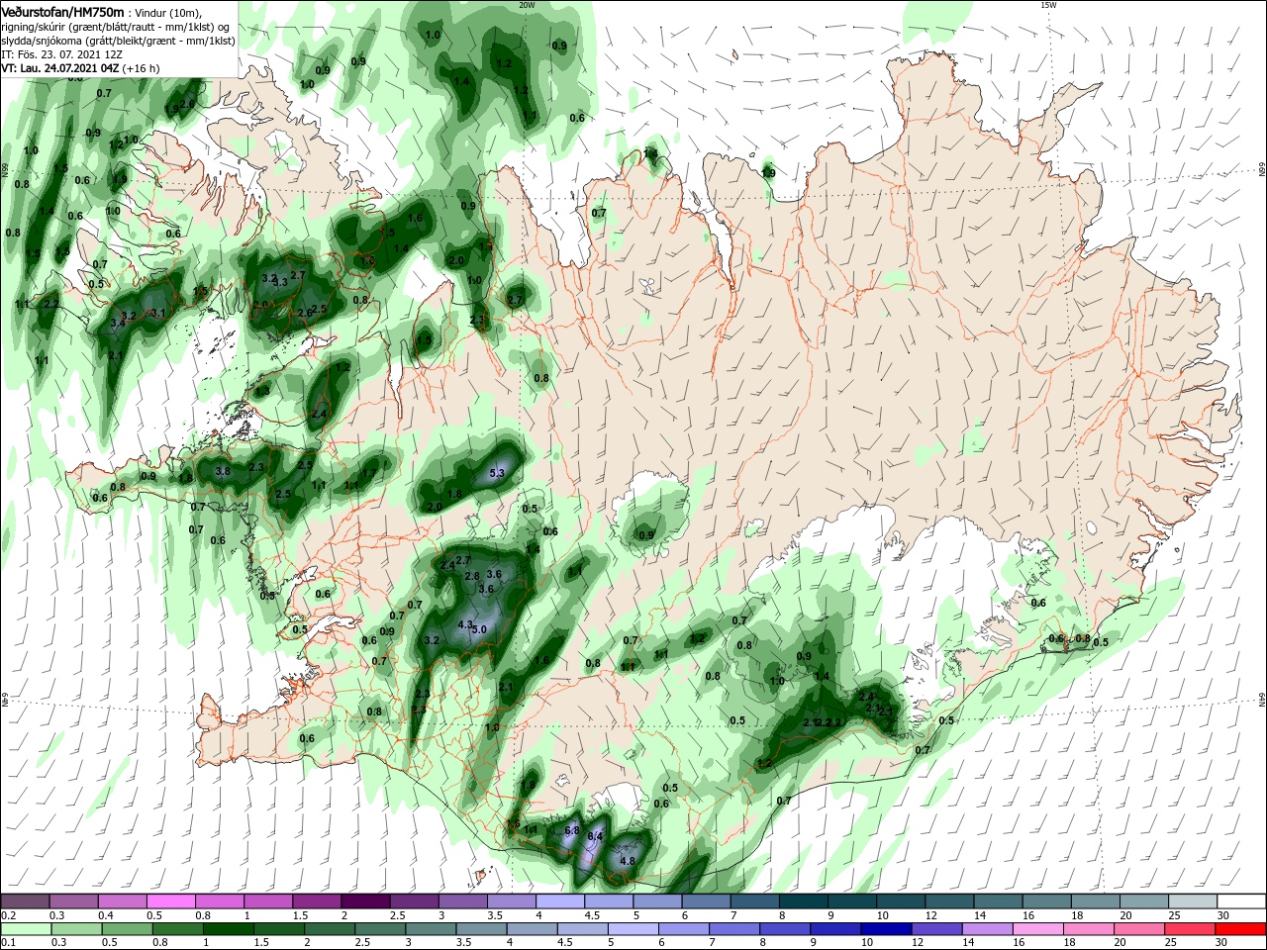Select bright red rain swatch after the 30 label

pyautogui.click(x=1242, y=929)
